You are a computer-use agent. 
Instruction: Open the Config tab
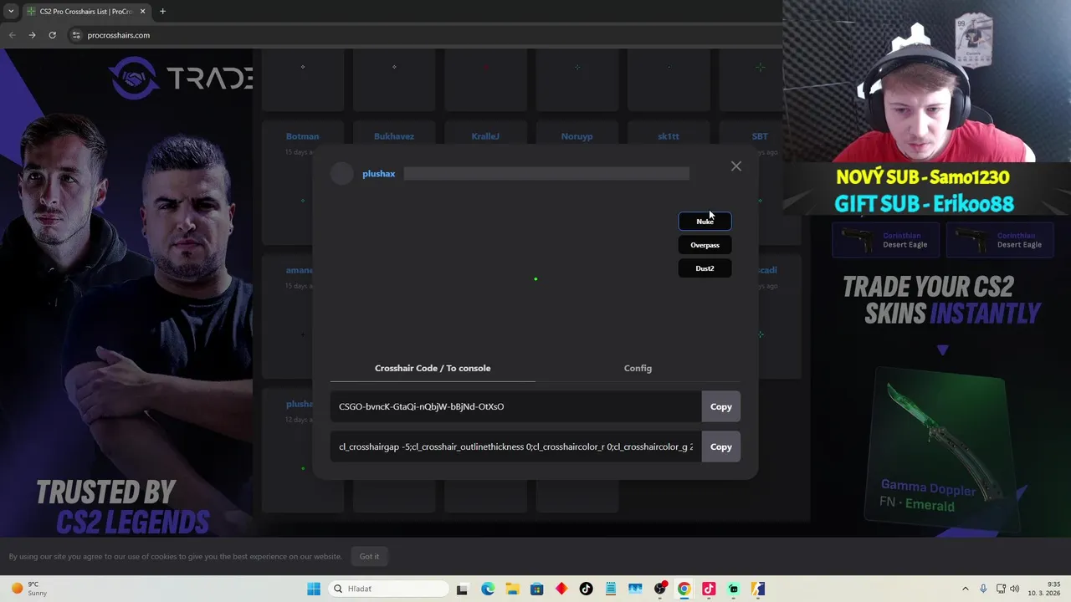tap(638, 368)
